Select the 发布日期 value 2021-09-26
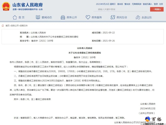The image size is (166, 125). pos(109,41)
